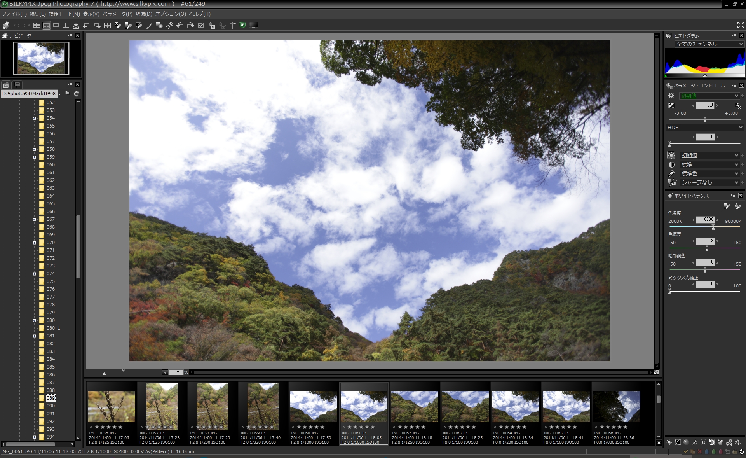Open the trimming scissors tool
Image resolution: width=746 pixels, height=458 pixels.
pyautogui.click(x=170, y=25)
